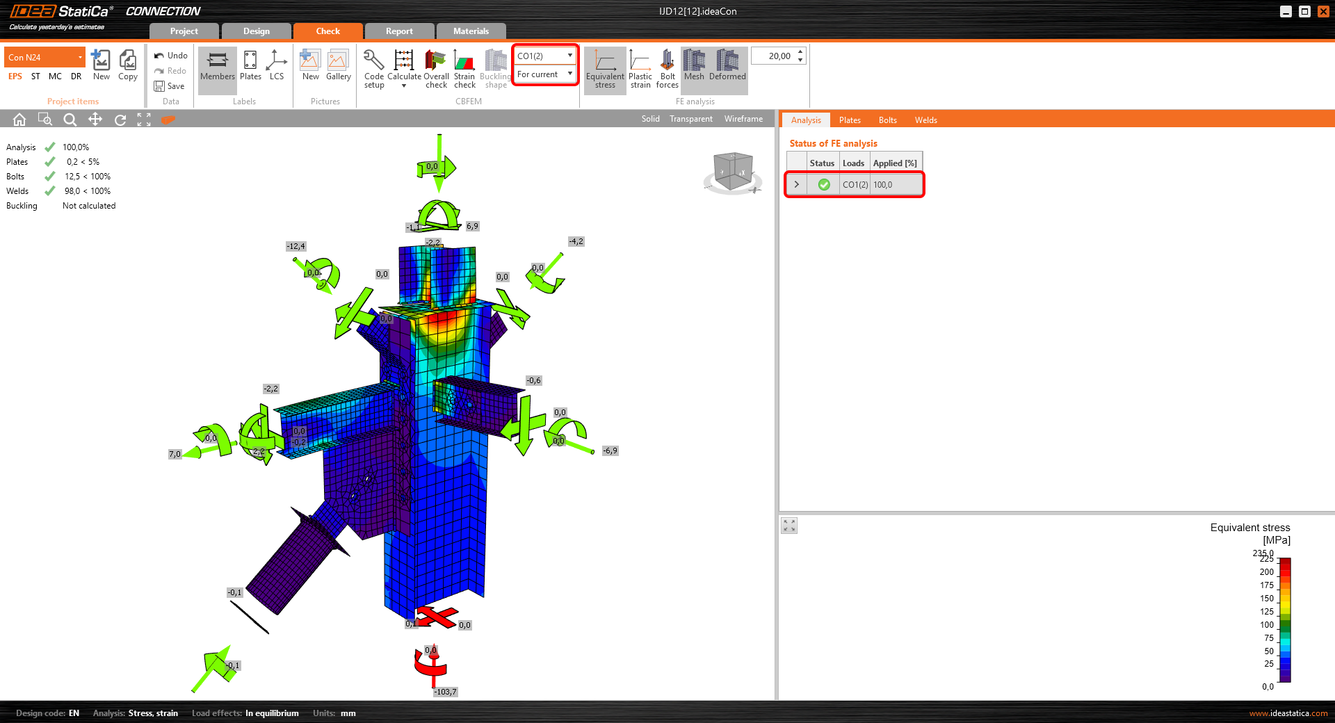Switch to the Report tab
Viewport: 1335px width, 723px height.
pos(399,31)
